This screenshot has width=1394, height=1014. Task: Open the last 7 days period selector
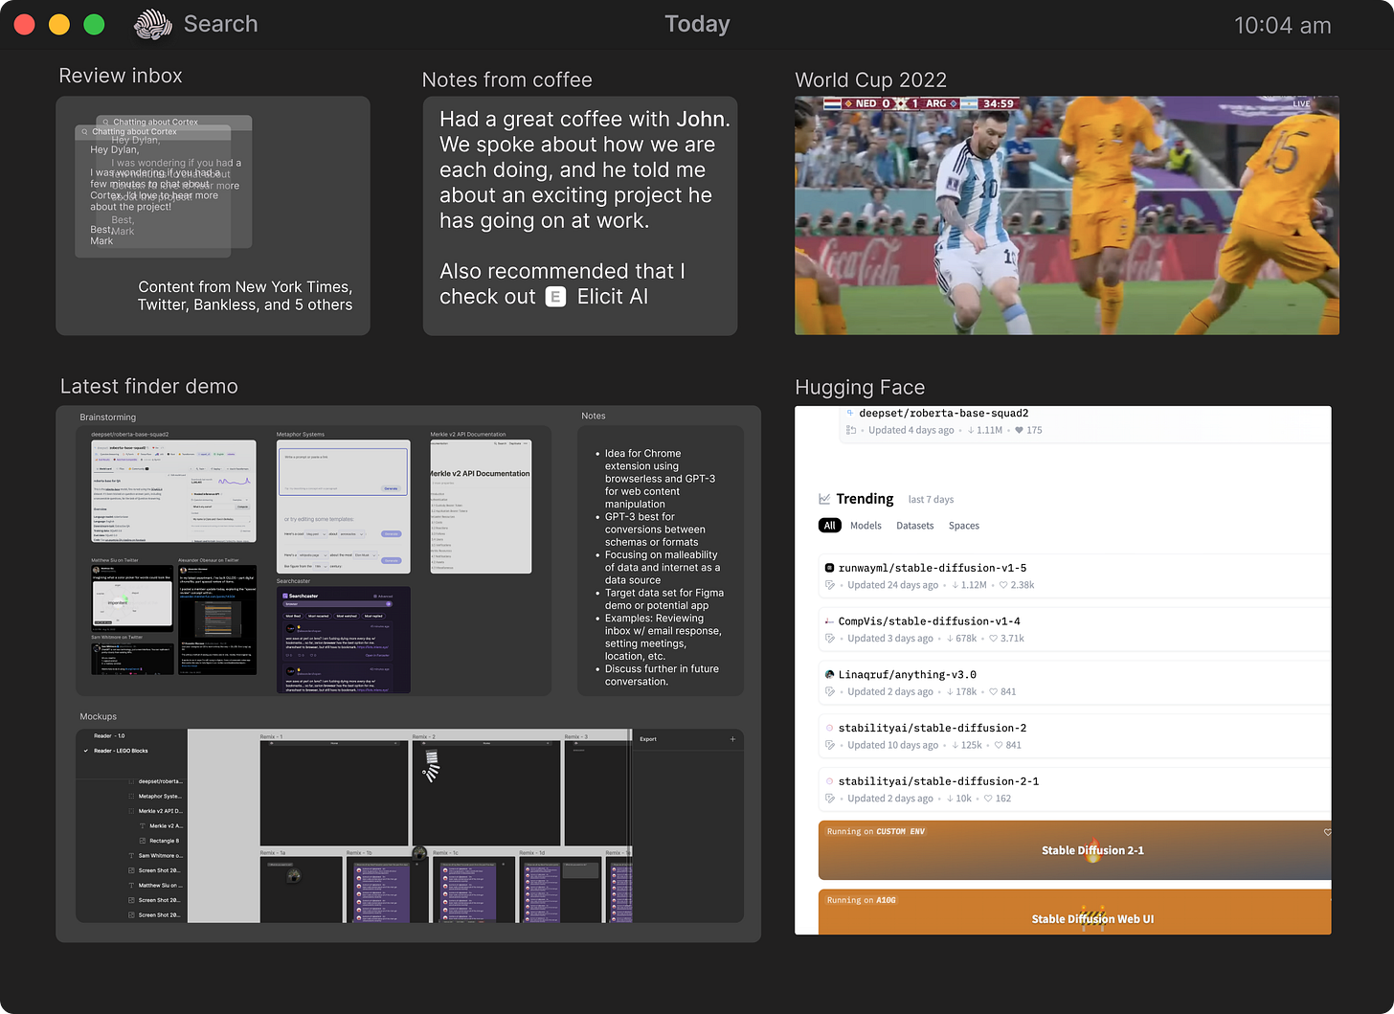tap(931, 499)
